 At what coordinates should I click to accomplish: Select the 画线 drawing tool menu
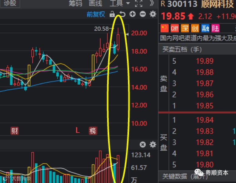point(96,3)
